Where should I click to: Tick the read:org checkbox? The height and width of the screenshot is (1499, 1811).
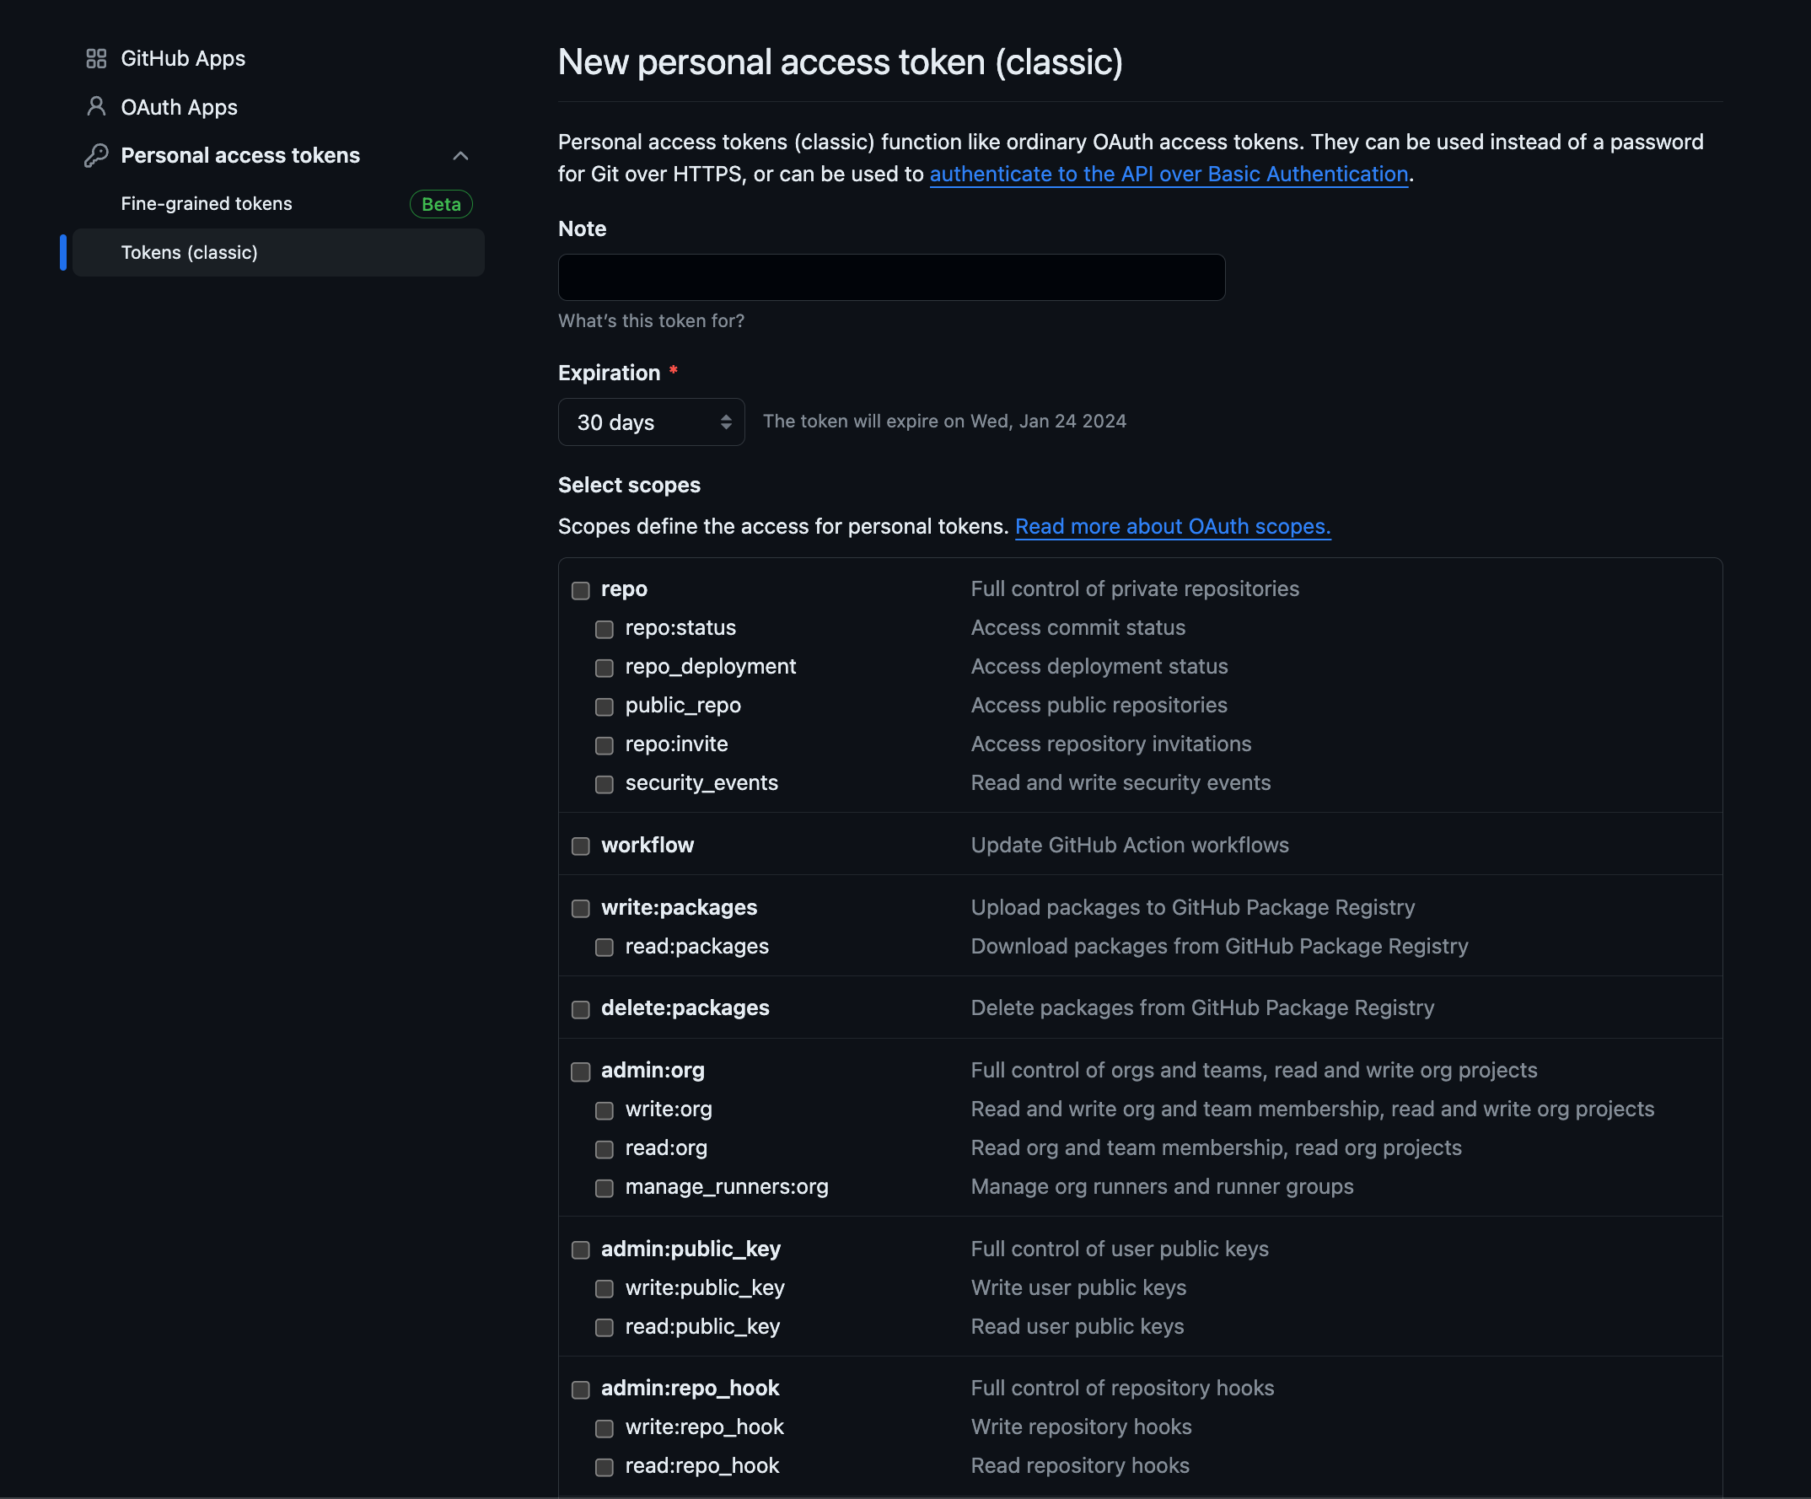605,1149
